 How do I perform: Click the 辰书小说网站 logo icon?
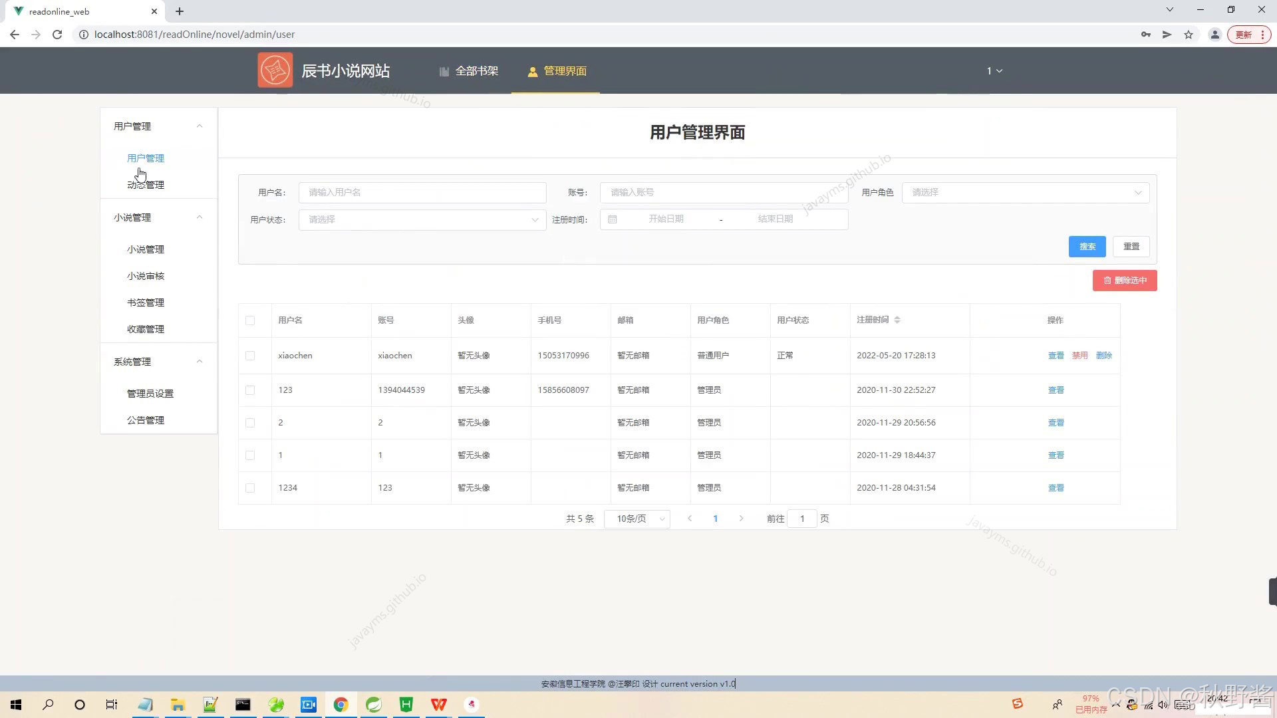275,70
